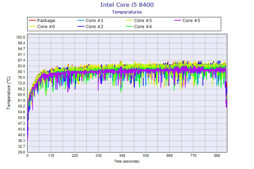
Task: Select the Core #5 legend entry
Action: [187, 20]
